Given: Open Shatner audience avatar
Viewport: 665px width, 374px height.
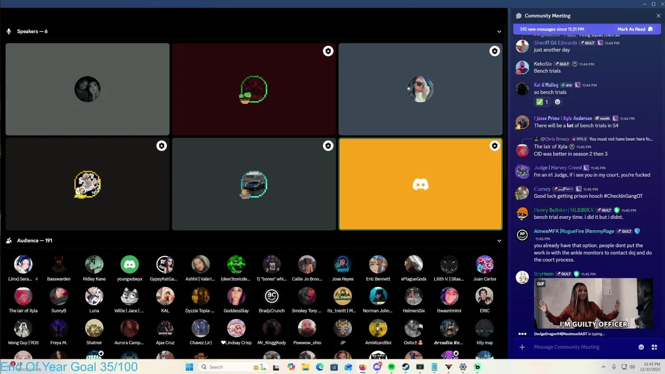Looking at the screenshot, I should [94, 328].
